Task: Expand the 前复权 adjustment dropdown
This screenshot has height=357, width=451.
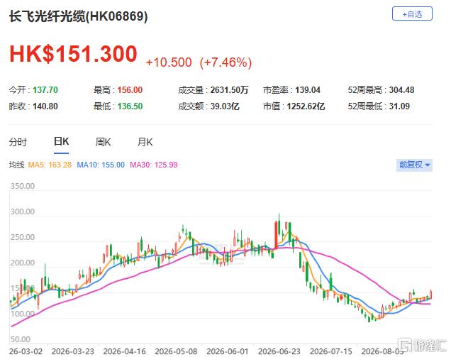Action: click(414, 165)
